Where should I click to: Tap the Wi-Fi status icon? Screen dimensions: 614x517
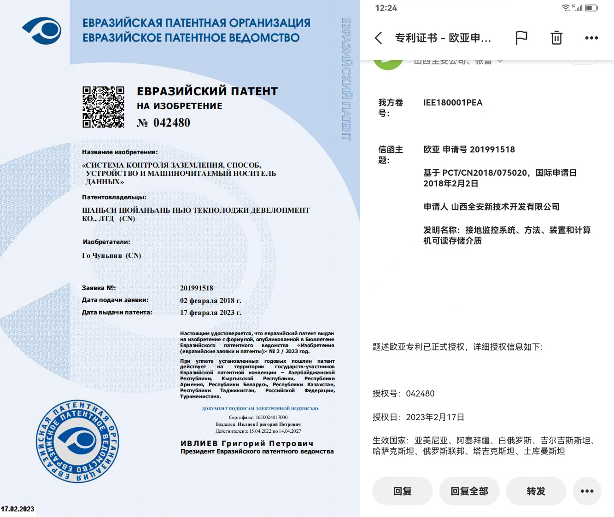(566, 8)
